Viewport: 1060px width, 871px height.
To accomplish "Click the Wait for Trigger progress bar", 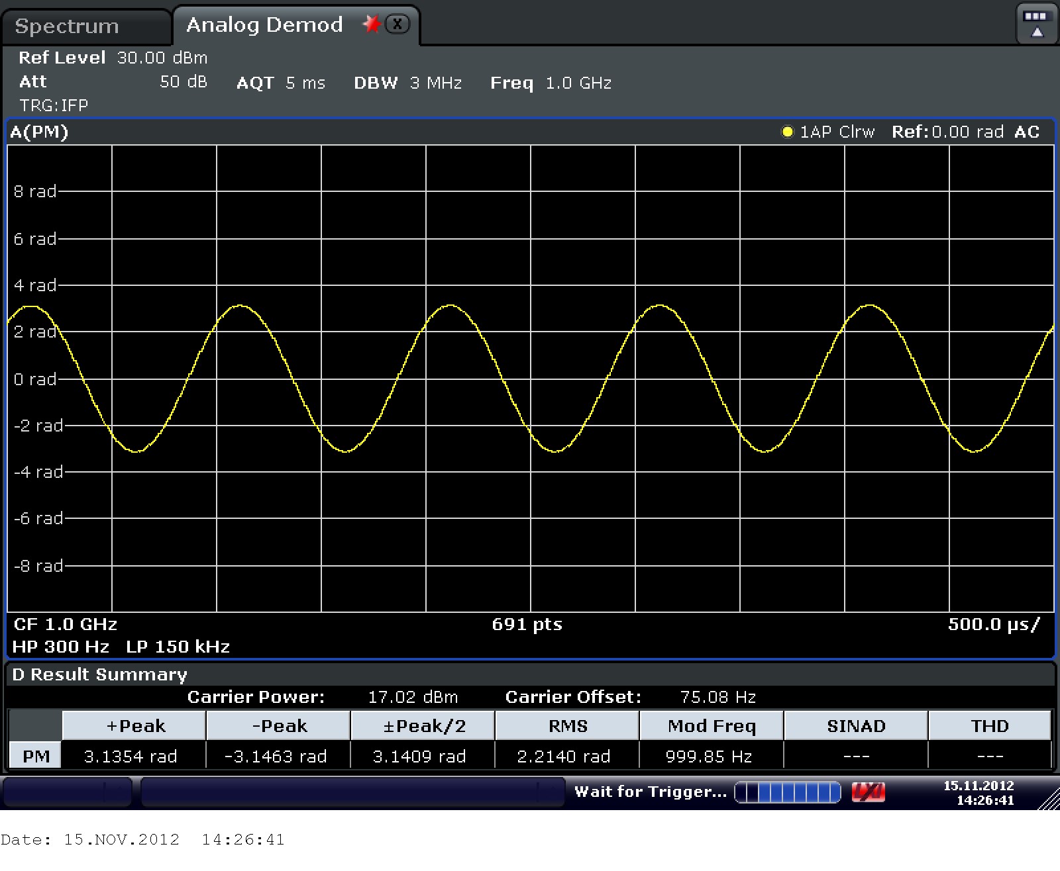I will click(788, 792).
